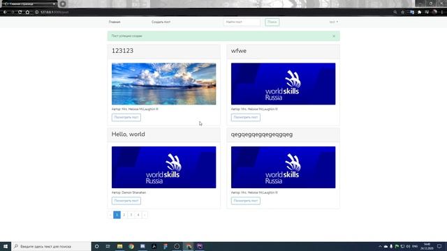Click the forward navigation arrow
Screen dimensions: 447x251
tap(13, 13)
